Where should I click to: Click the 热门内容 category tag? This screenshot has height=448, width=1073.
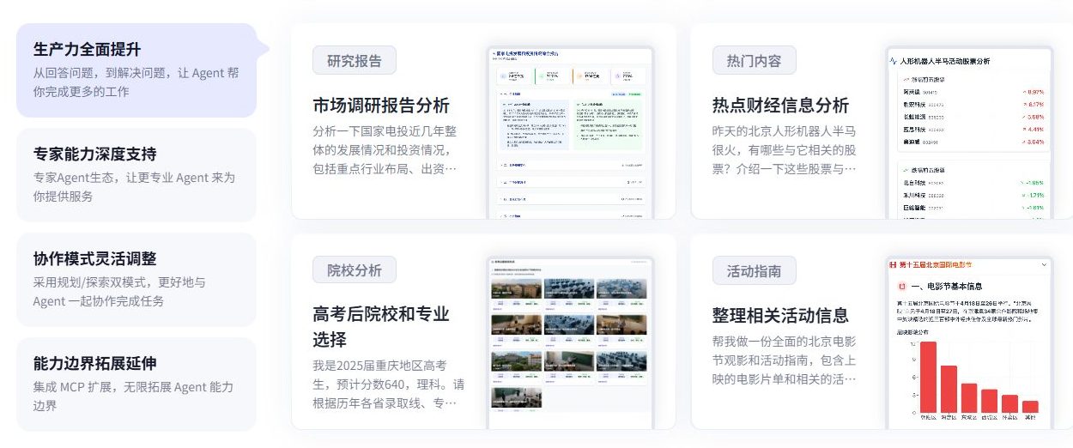(754, 61)
